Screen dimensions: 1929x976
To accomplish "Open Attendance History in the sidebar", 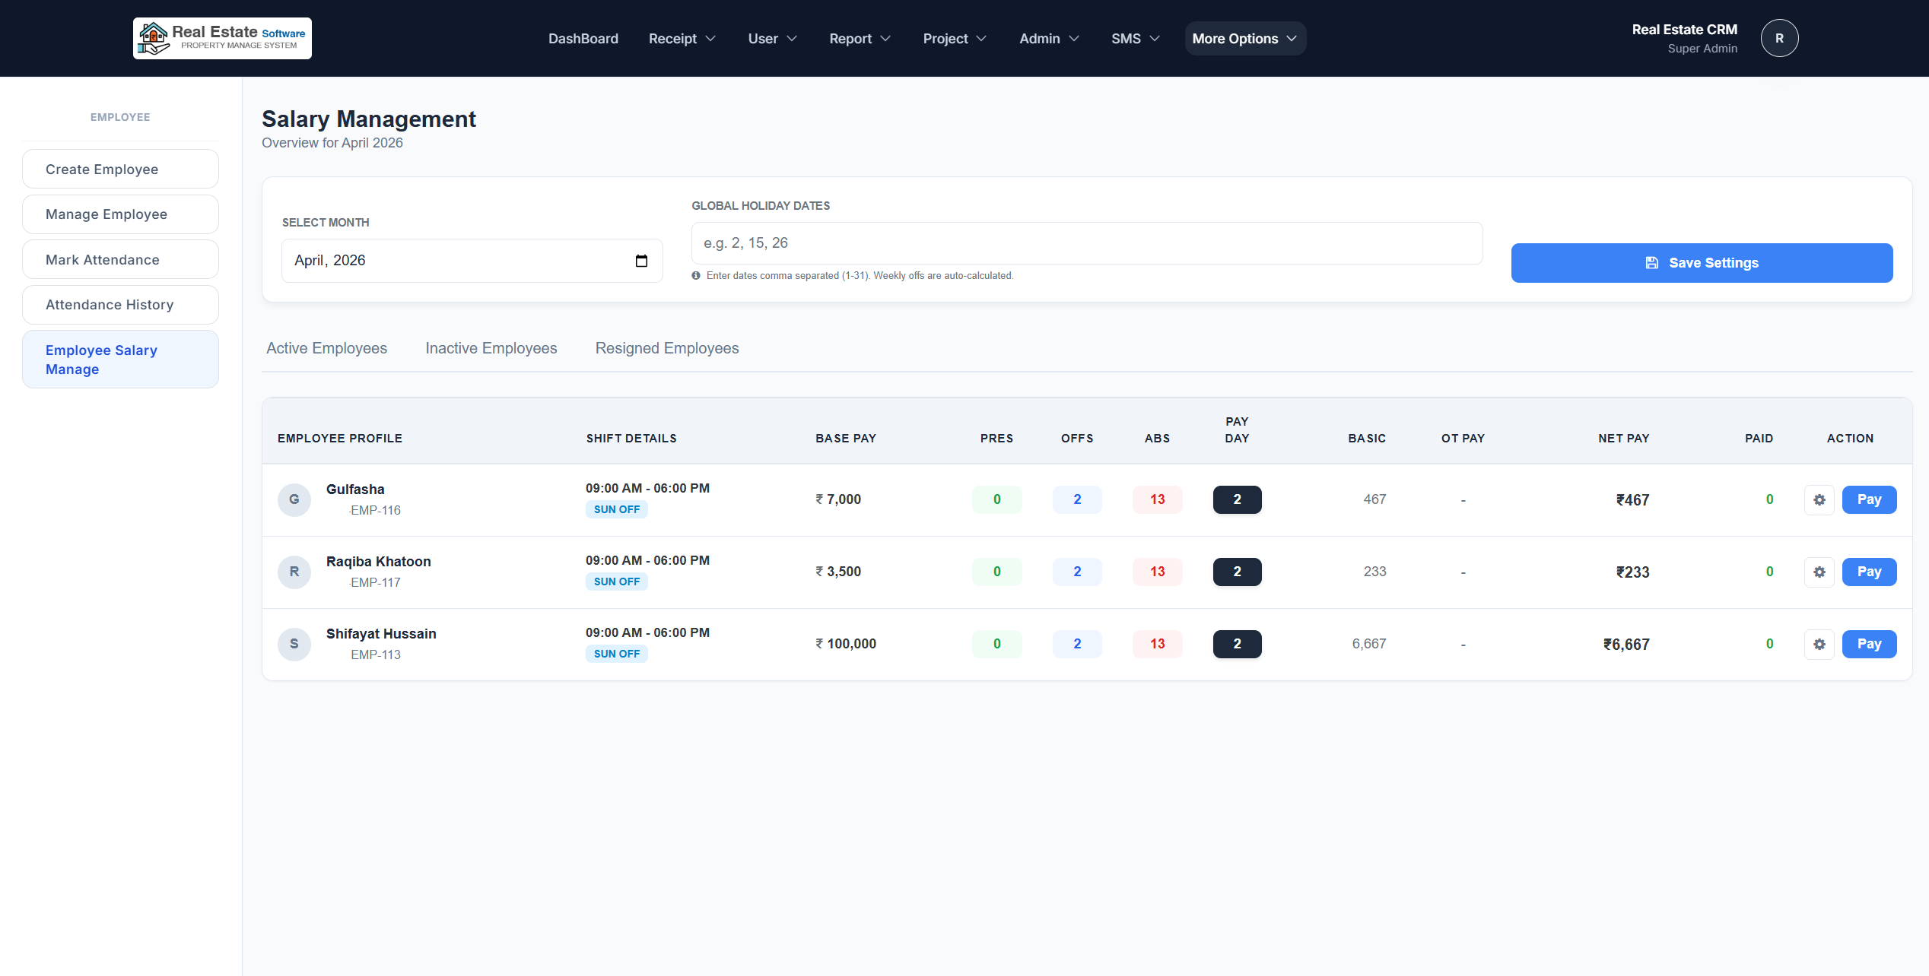I will (x=120, y=305).
